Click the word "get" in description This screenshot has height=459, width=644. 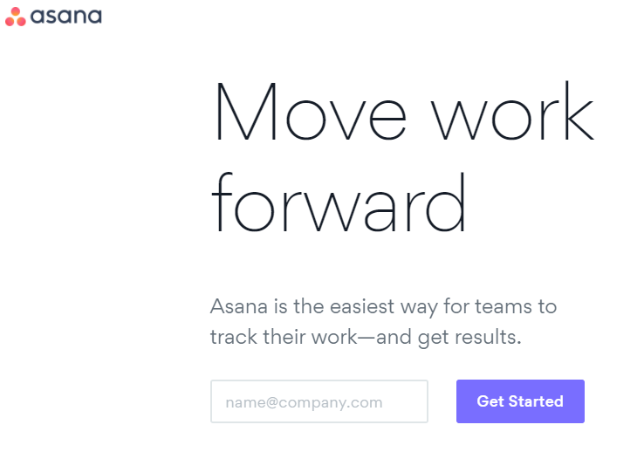(x=433, y=339)
